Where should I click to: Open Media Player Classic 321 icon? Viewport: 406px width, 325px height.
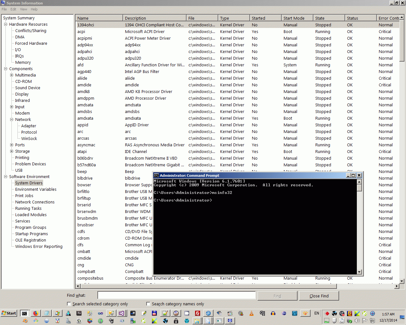pyautogui.click(x=230, y=313)
